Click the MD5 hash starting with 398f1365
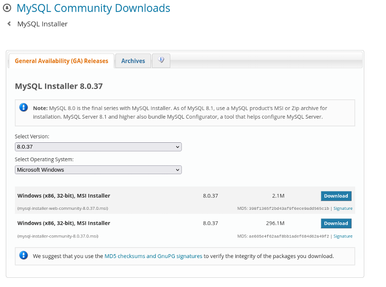The width and height of the screenshot is (386, 287). click(289, 208)
